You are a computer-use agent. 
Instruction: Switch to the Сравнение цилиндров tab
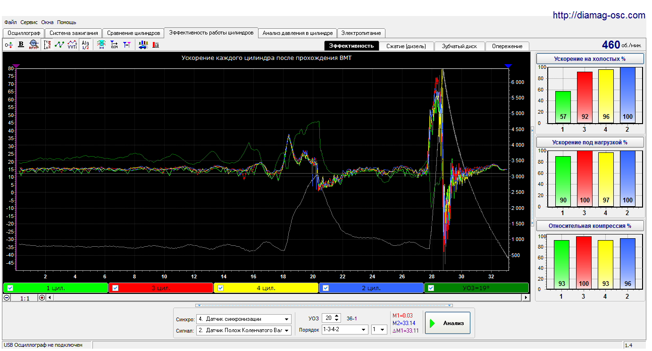[x=133, y=33]
